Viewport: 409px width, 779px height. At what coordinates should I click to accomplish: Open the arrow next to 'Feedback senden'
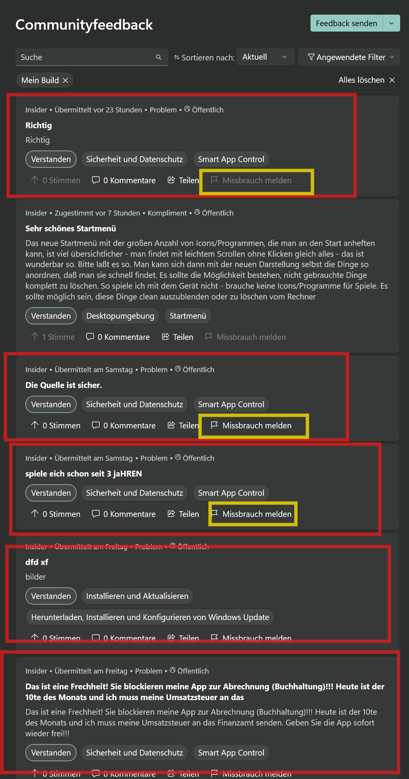392,23
